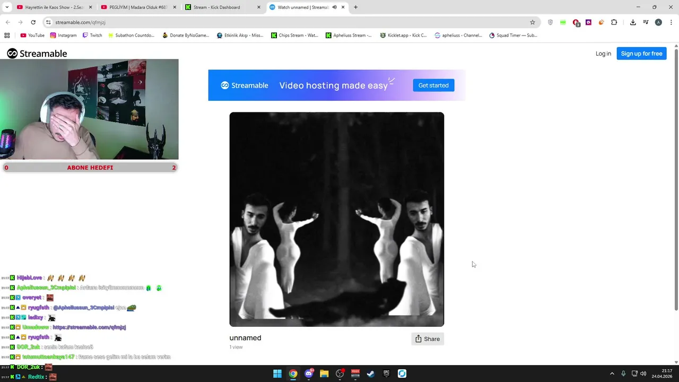Switch to the Hayrettin ile Kaos Show tab
This screenshot has width=679, height=382.
(55, 7)
